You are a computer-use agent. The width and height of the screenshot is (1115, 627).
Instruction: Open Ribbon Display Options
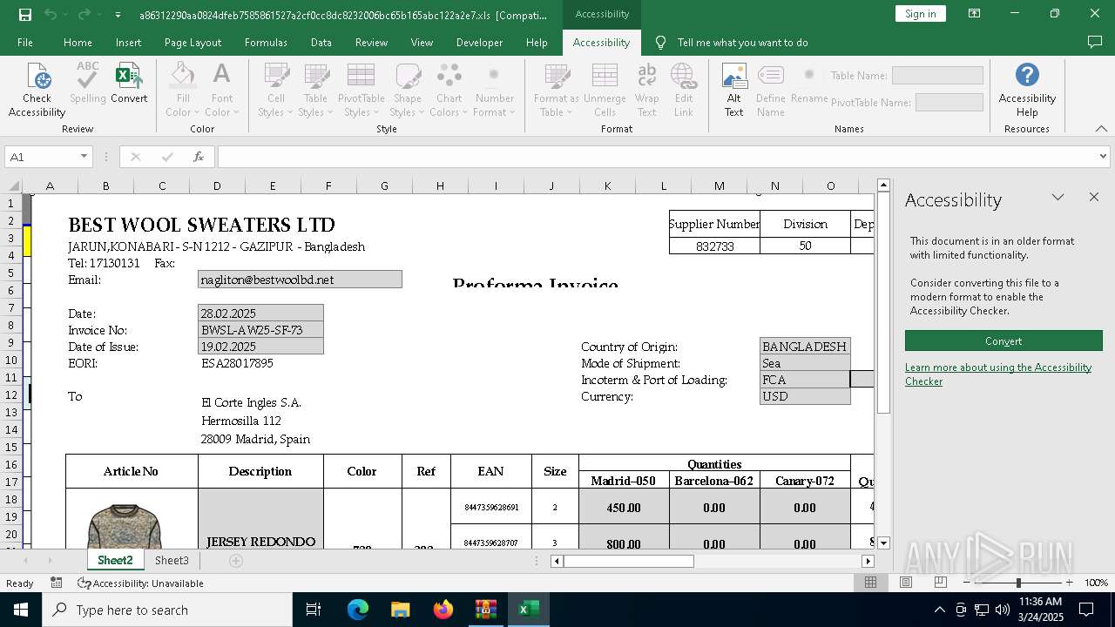point(975,14)
